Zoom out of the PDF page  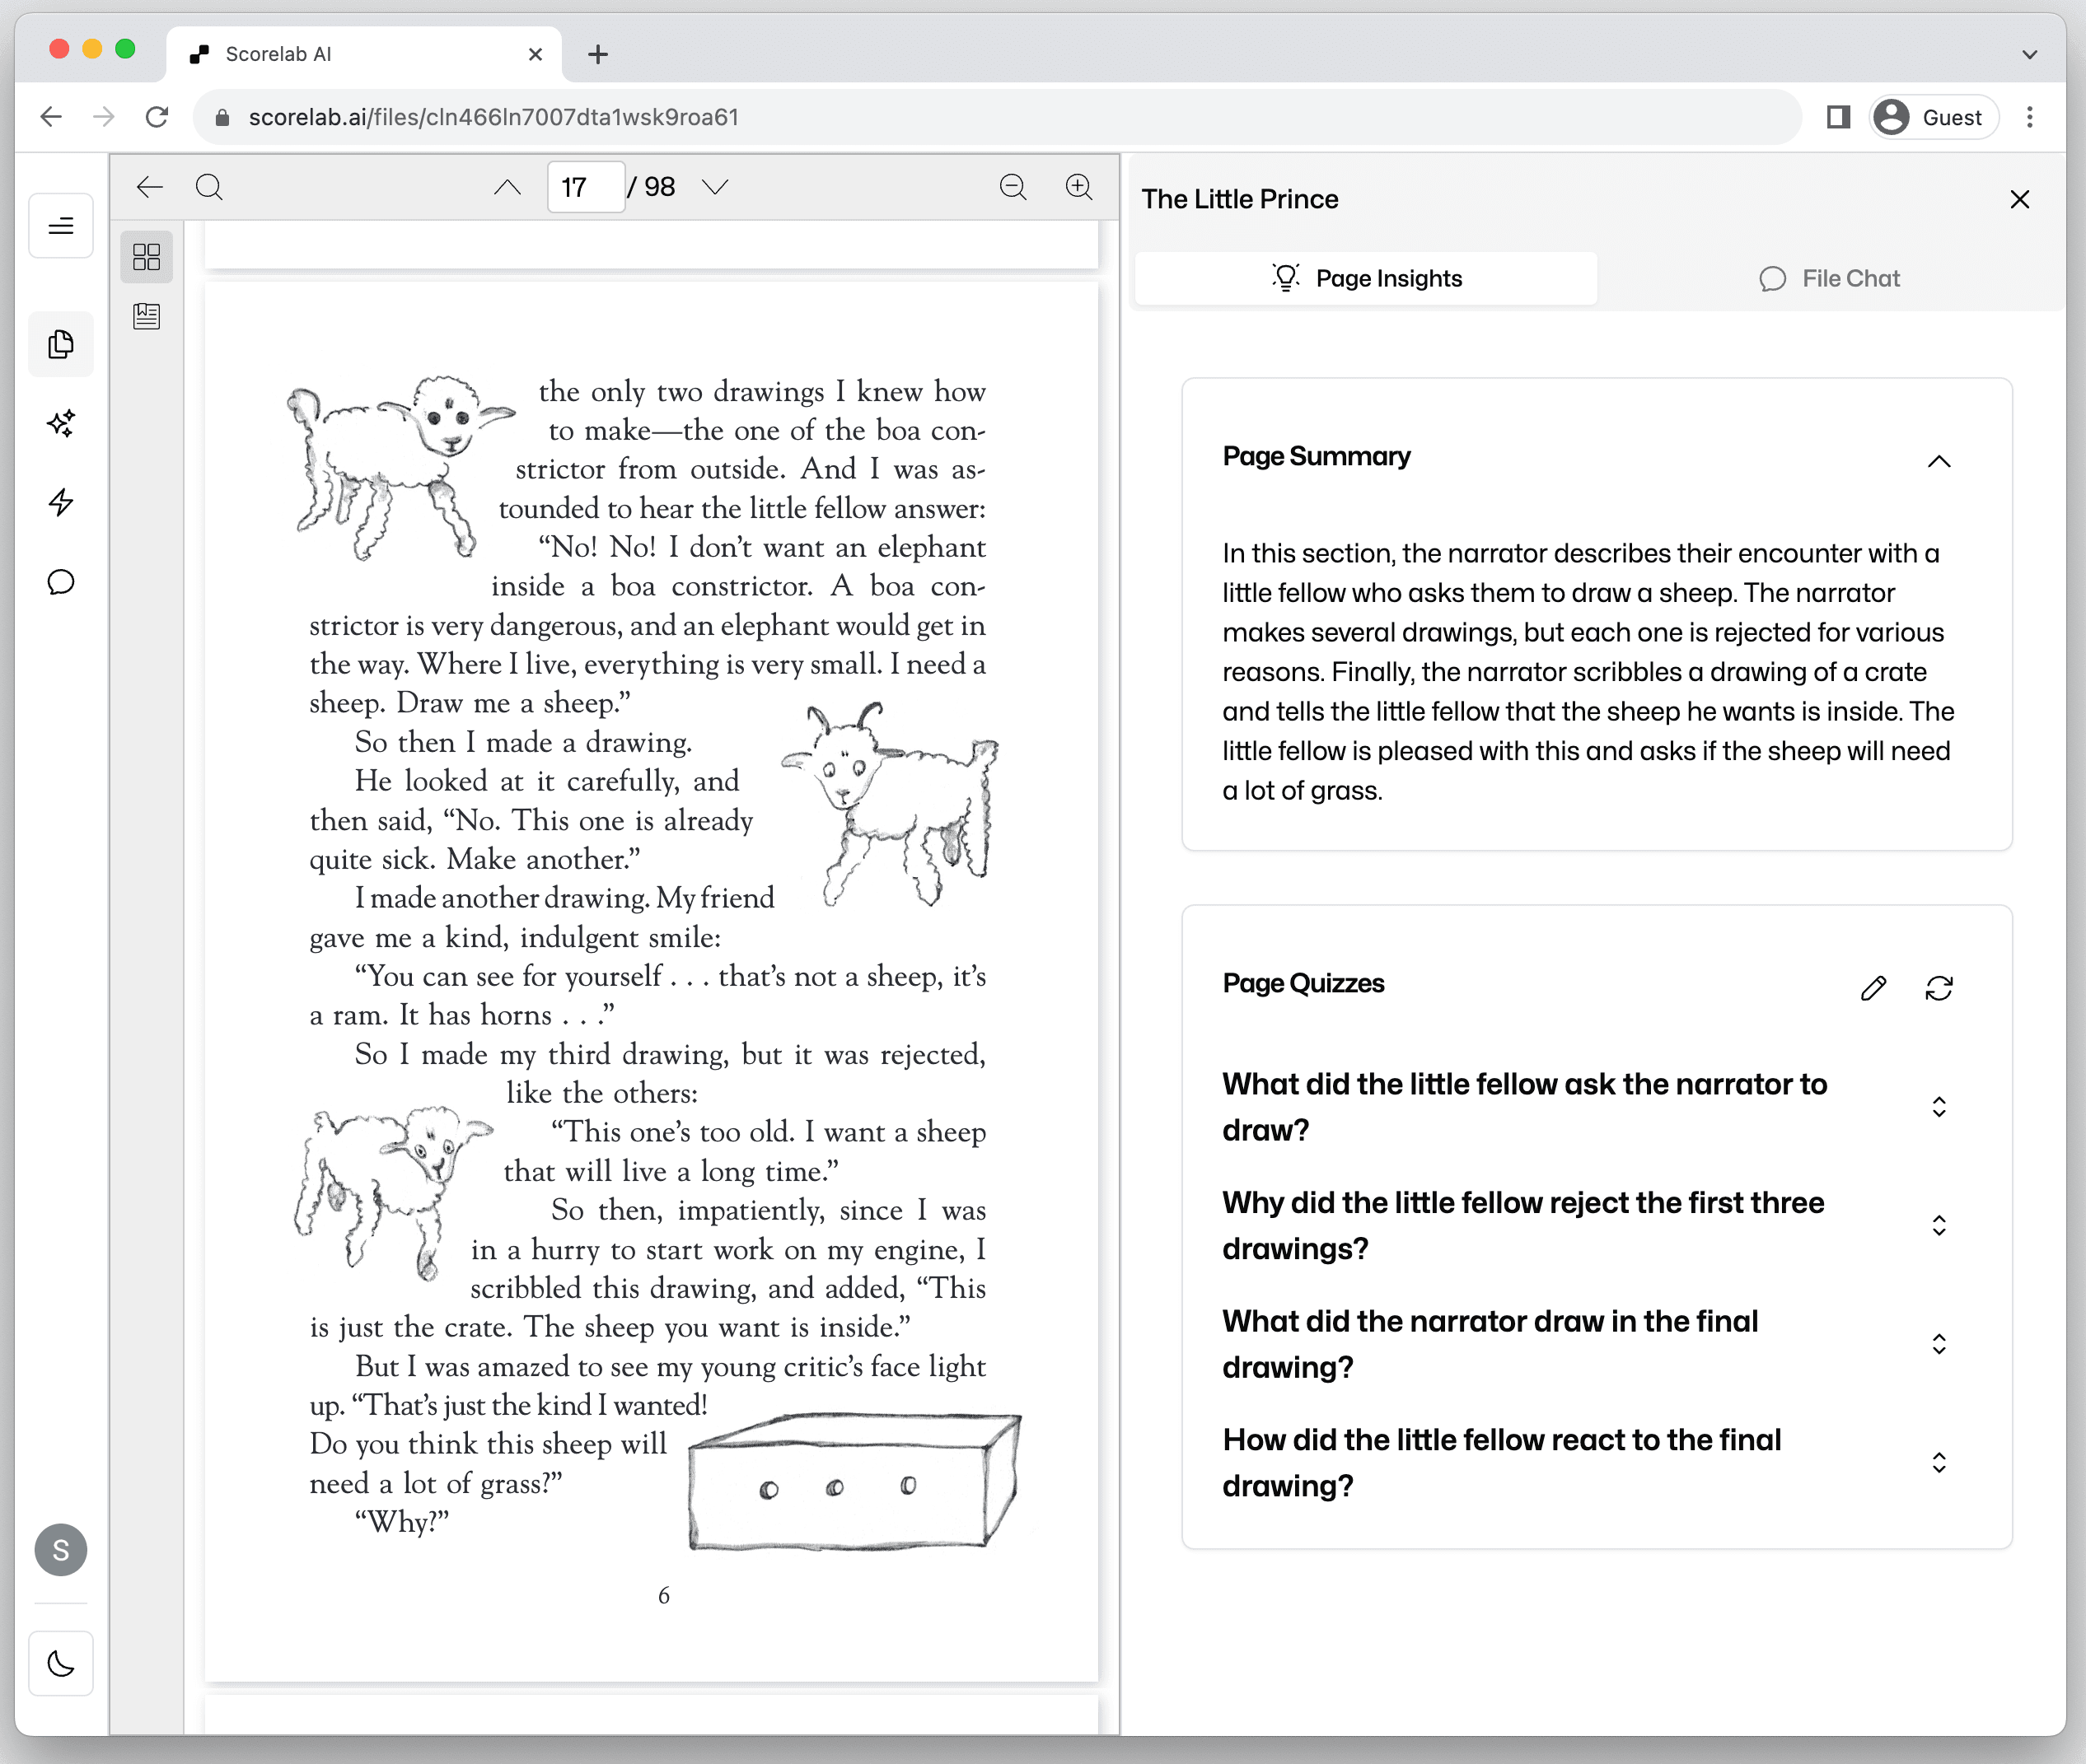coord(1013,187)
